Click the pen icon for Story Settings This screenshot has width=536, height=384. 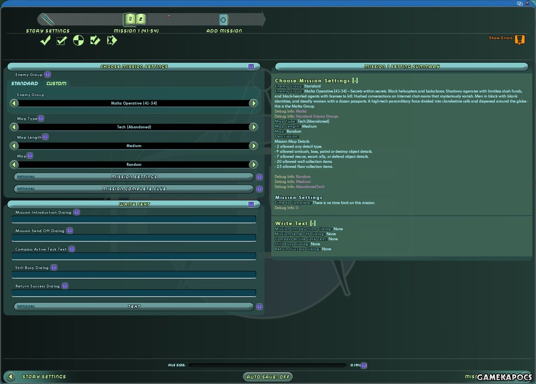click(48, 19)
